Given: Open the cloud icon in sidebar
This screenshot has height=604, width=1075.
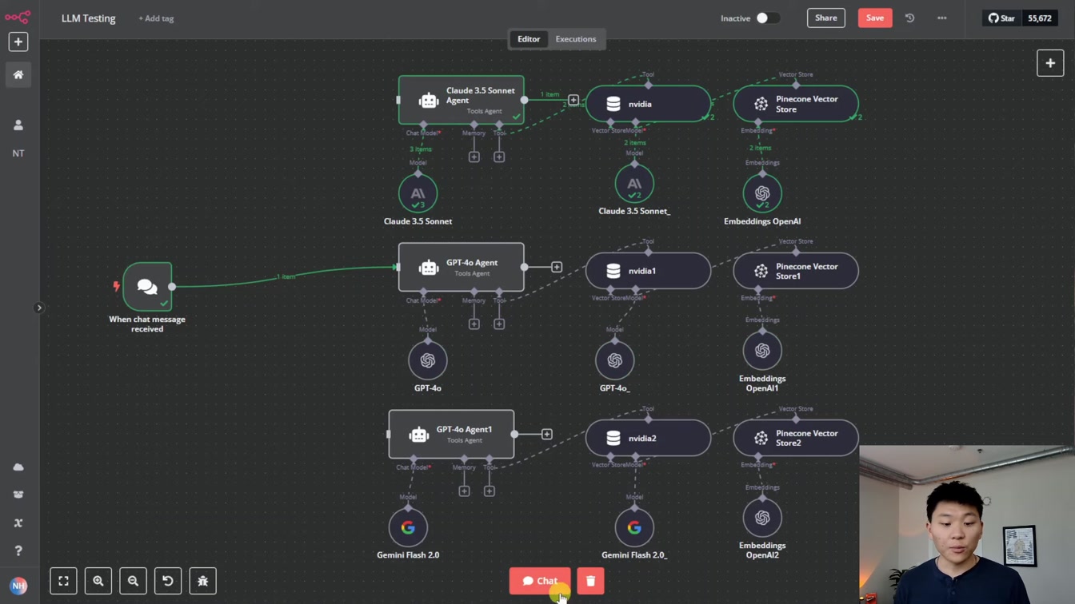Looking at the screenshot, I should (18, 467).
